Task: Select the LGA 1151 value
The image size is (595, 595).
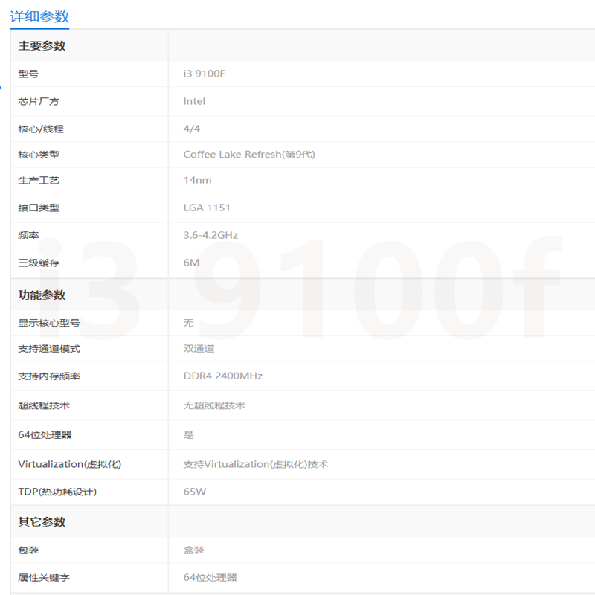Action: click(x=208, y=208)
